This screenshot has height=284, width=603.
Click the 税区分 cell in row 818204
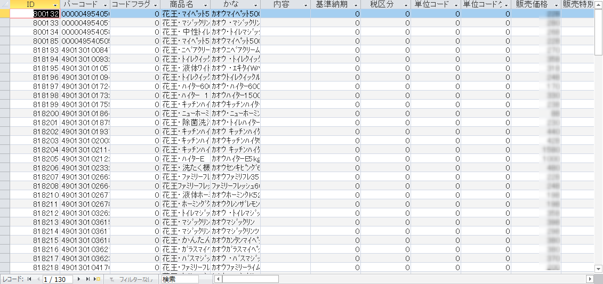(x=385, y=150)
